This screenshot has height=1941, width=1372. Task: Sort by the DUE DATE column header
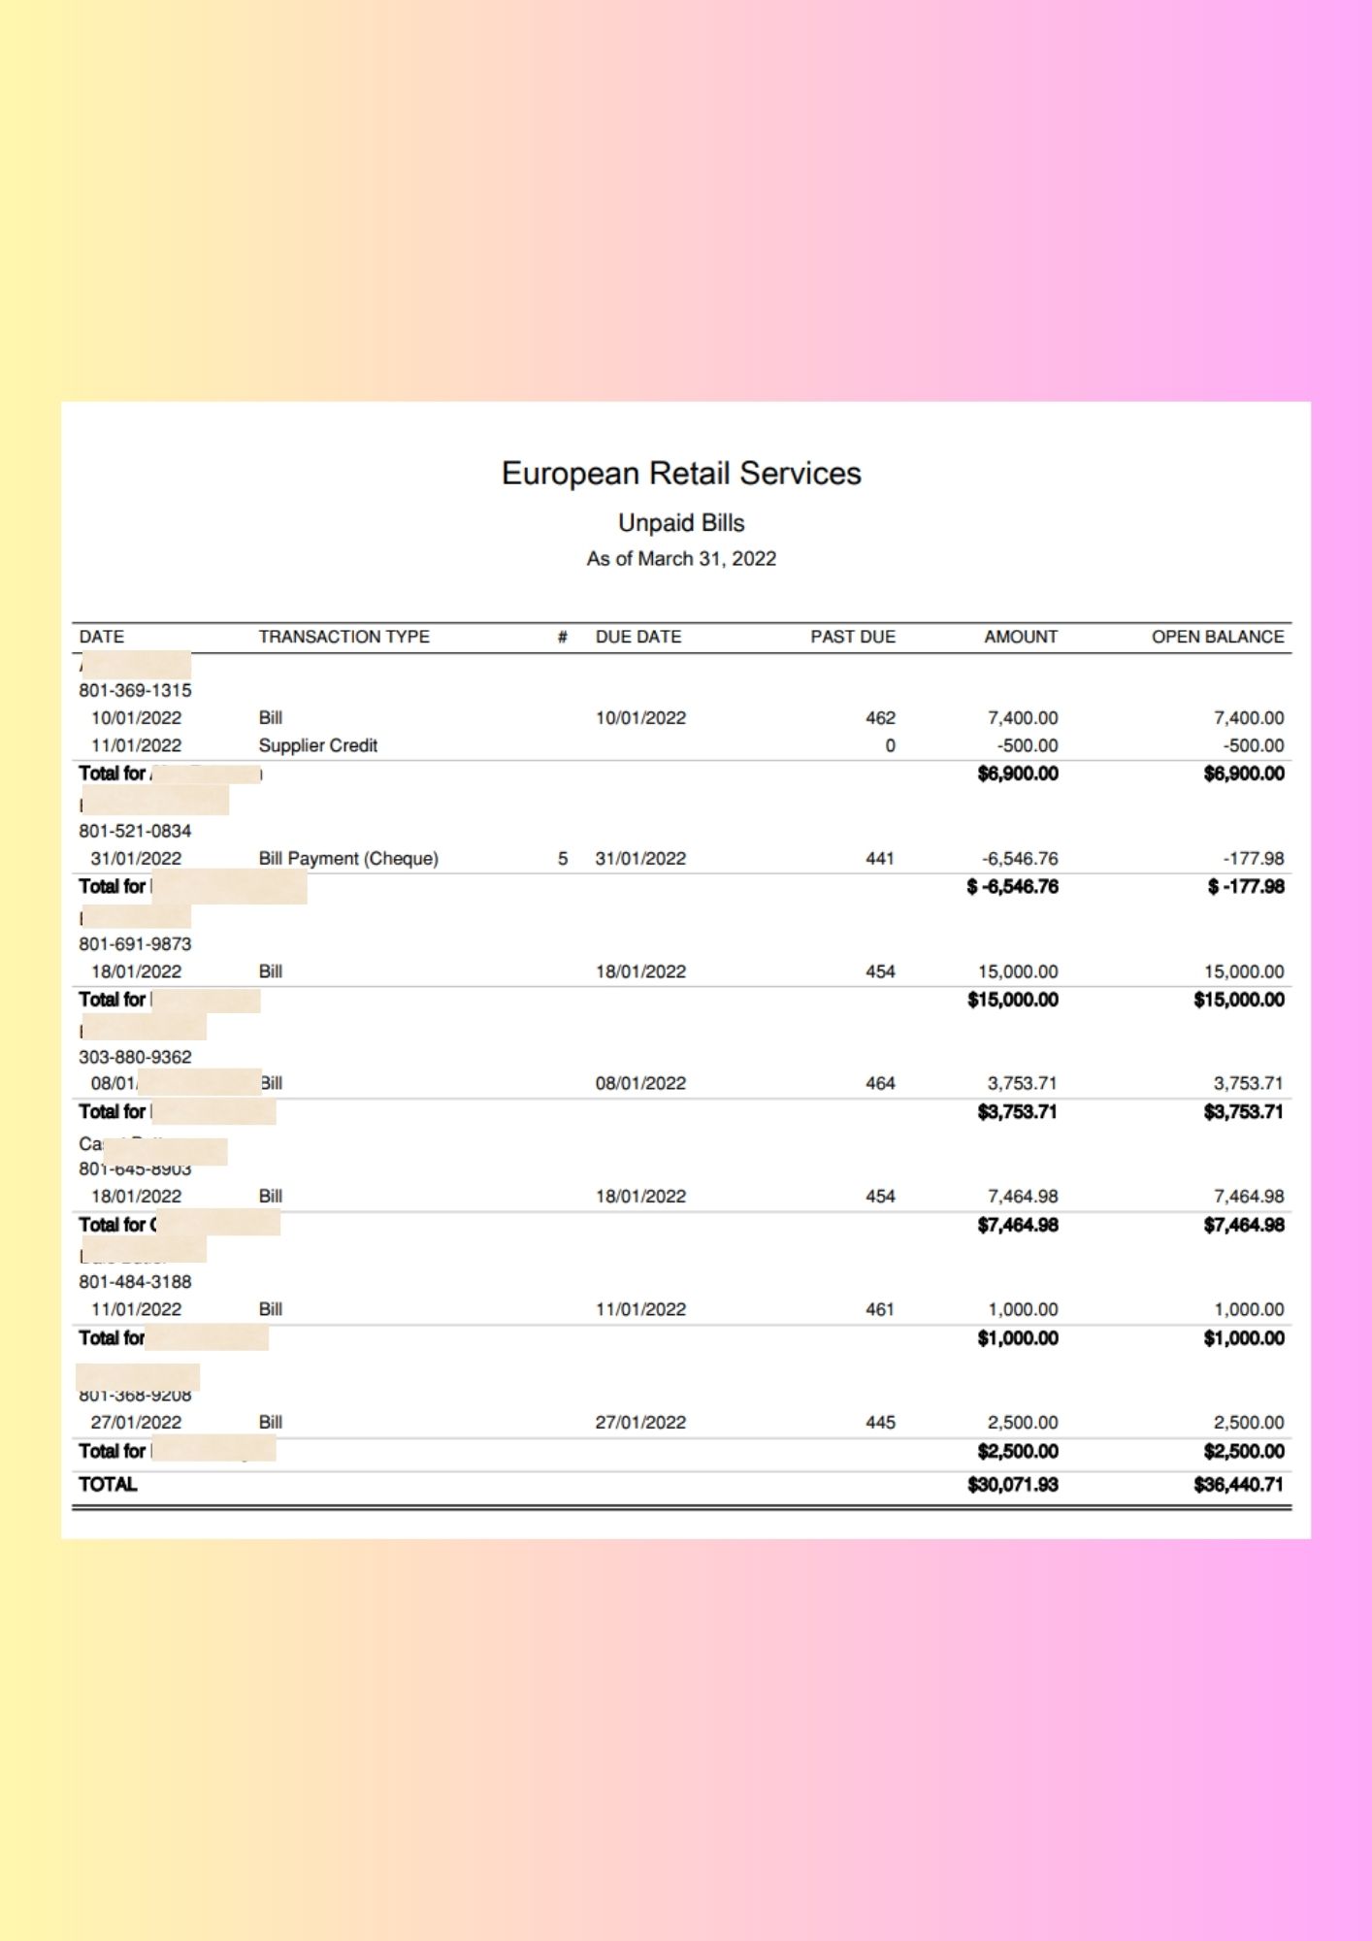638,637
